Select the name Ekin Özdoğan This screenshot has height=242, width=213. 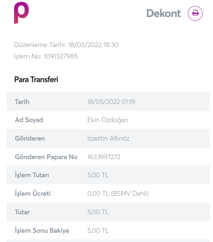click(108, 120)
